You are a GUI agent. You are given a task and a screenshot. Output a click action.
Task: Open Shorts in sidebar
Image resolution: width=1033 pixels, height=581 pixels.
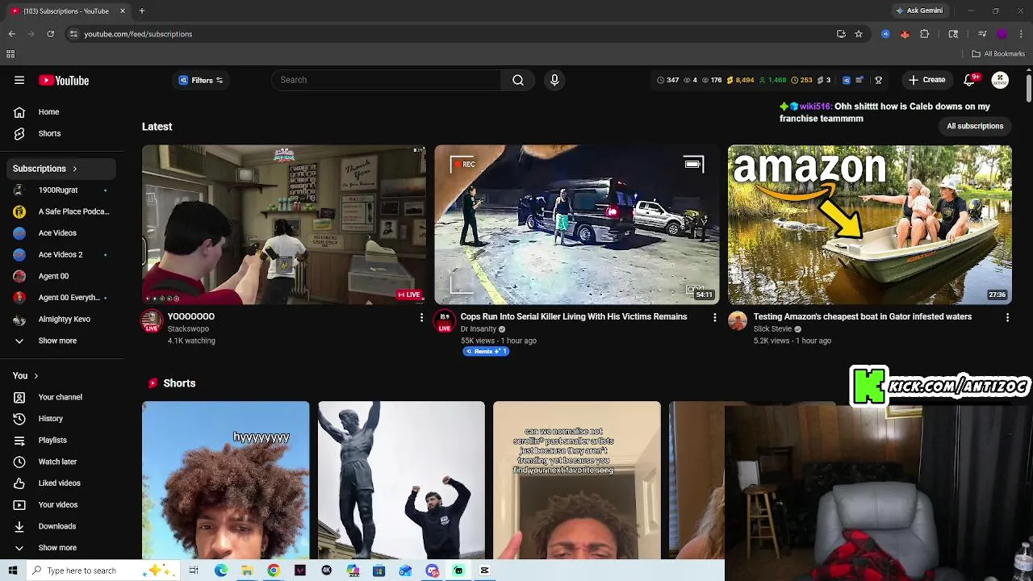(x=61, y=133)
